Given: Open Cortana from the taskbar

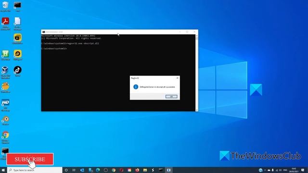Looking at the screenshot, I should tap(66, 170).
